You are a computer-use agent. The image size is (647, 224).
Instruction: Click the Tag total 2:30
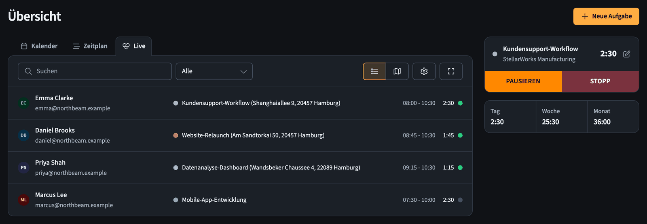pos(497,122)
